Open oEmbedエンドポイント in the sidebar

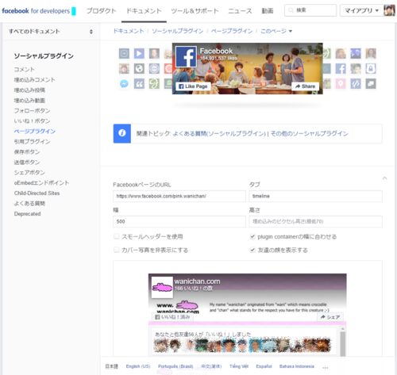click(41, 182)
